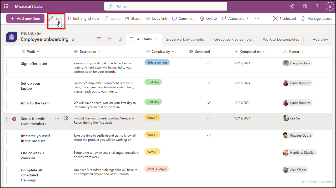Click the Undo command

tap(112, 18)
